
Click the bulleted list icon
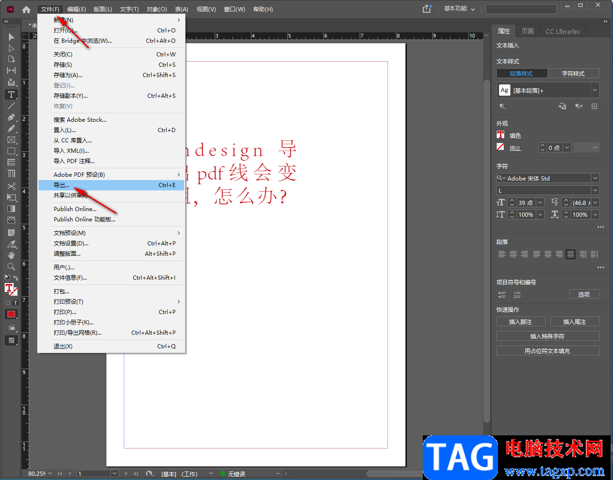[x=502, y=295]
